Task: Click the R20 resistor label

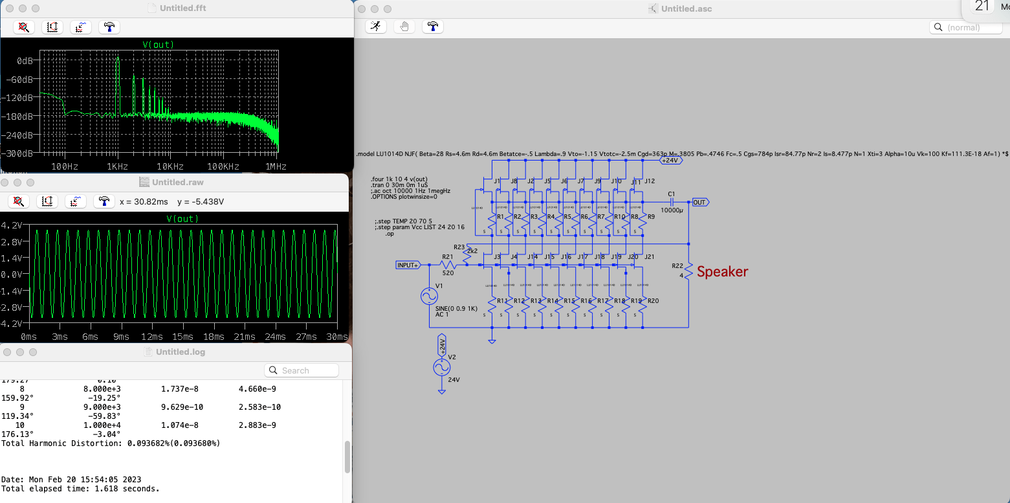Action: point(653,301)
